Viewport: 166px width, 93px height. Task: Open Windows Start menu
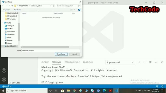[x=3, y=91]
